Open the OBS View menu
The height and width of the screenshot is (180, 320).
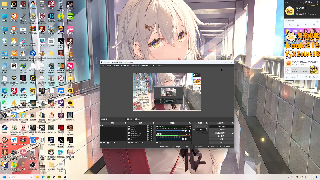(x=116, y=66)
